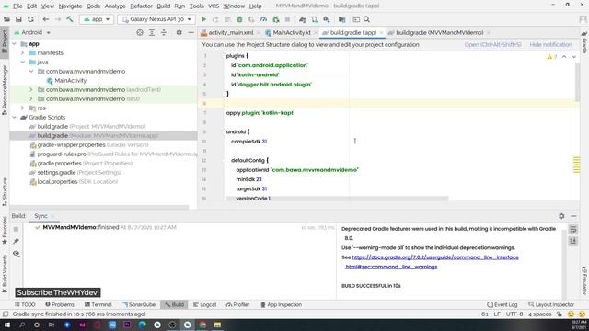Open the SDK Manager icon
Image resolution: width=589 pixels, height=331 pixels.
tap(327, 19)
